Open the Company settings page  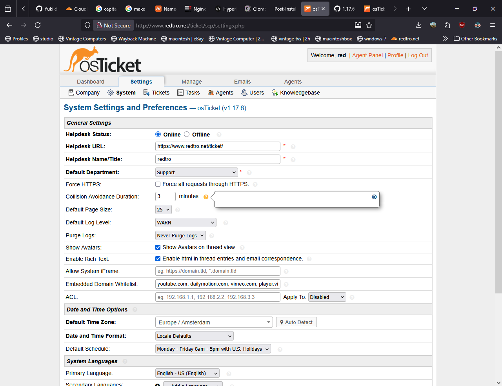click(84, 93)
